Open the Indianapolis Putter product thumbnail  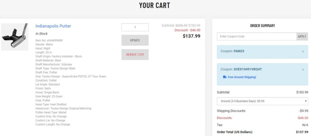coord(15,37)
